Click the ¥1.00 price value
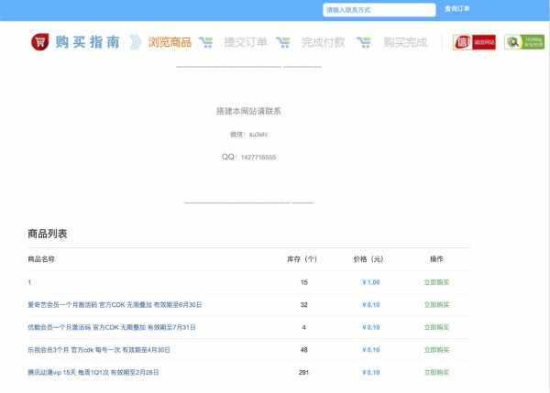The image size is (550, 393). [371, 282]
